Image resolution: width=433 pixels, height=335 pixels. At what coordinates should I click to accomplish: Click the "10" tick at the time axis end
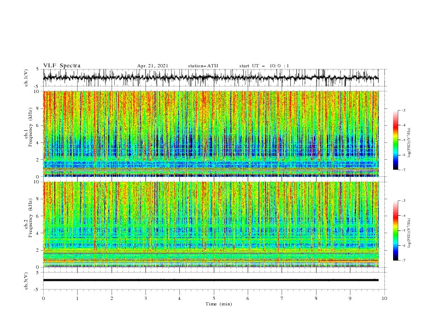tap(384, 298)
